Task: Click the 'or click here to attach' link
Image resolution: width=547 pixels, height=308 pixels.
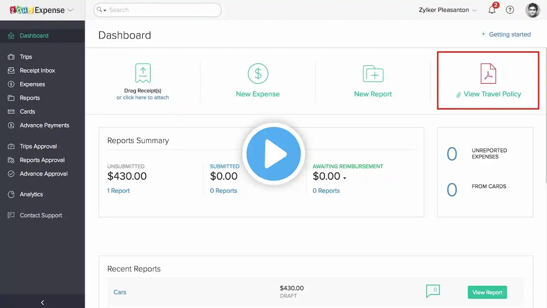Action: coord(143,98)
